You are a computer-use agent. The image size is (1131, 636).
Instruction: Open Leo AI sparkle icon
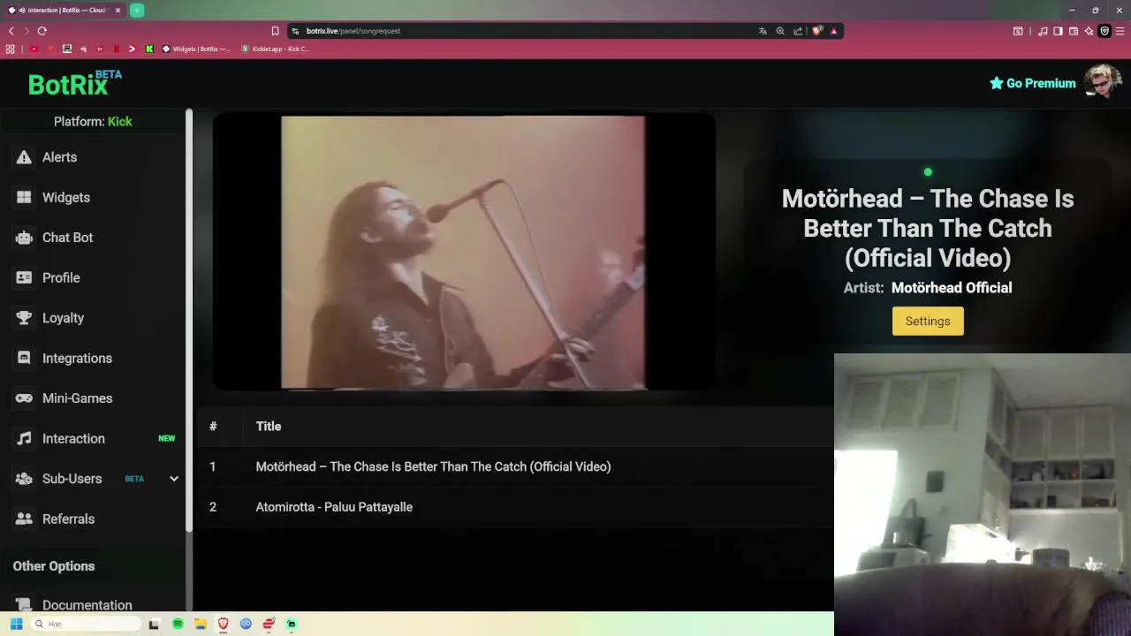[x=1089, y=31]
